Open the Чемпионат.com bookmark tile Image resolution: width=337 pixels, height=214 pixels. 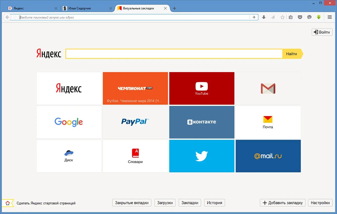pos(135,88)
